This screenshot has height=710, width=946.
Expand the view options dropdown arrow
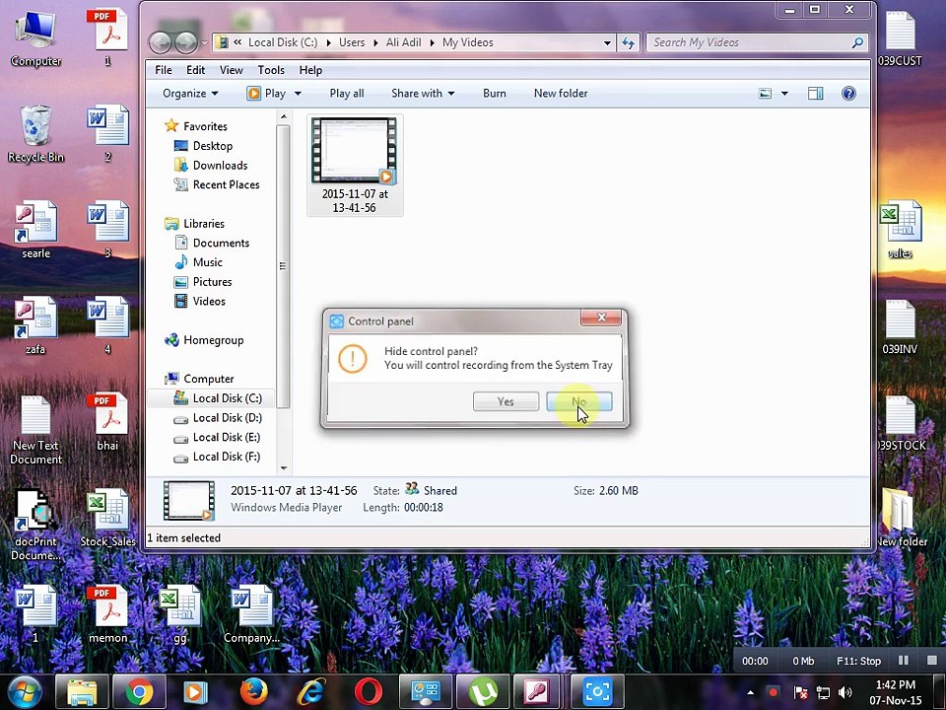click(784, 94)
